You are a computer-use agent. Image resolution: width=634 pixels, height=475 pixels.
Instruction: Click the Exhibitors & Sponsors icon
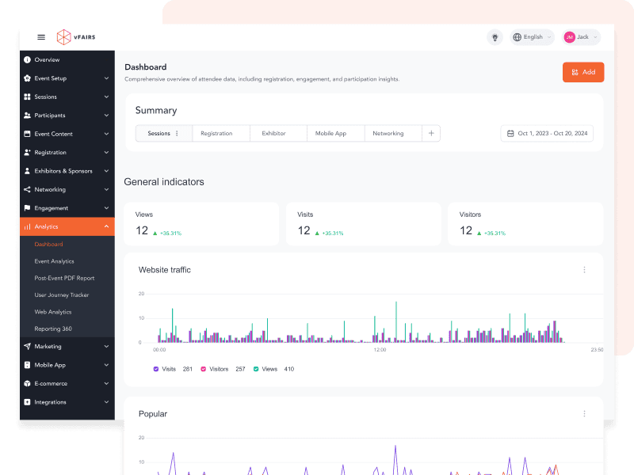tap(27, 171)
